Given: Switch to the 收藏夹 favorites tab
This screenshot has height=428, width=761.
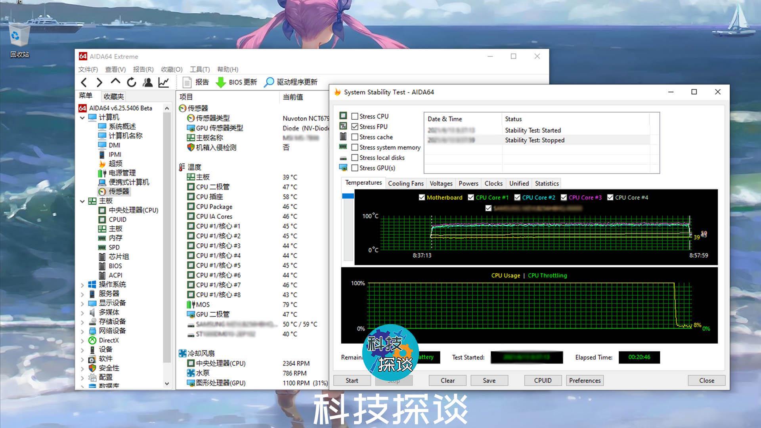Looking at the screenshot, I should coord(114,96).
